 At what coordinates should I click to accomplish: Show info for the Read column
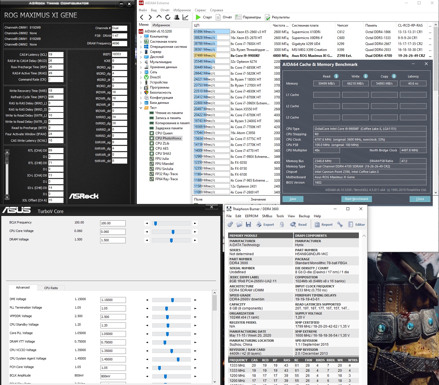[x=336, y=76]
